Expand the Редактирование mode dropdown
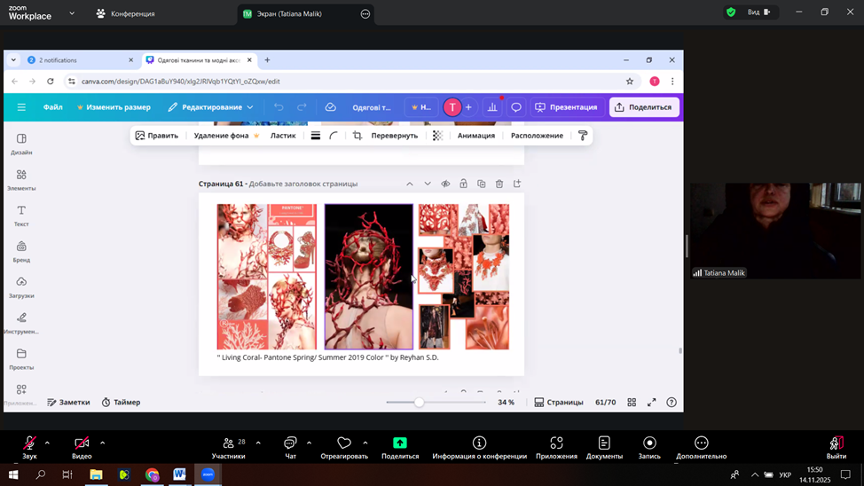This screenshot has height=486, width=864. (x=211, y=107)
